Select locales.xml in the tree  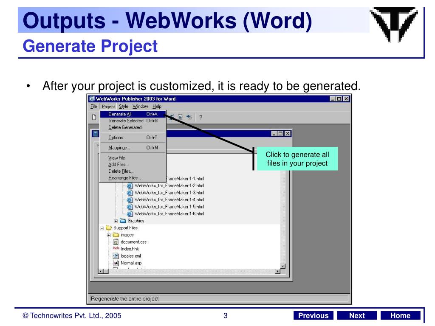point(131,256)
